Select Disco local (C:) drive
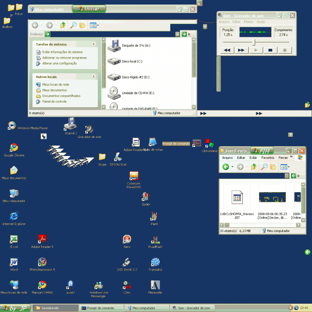The height and width of the screenshot is (312, 312). (125, 61)
